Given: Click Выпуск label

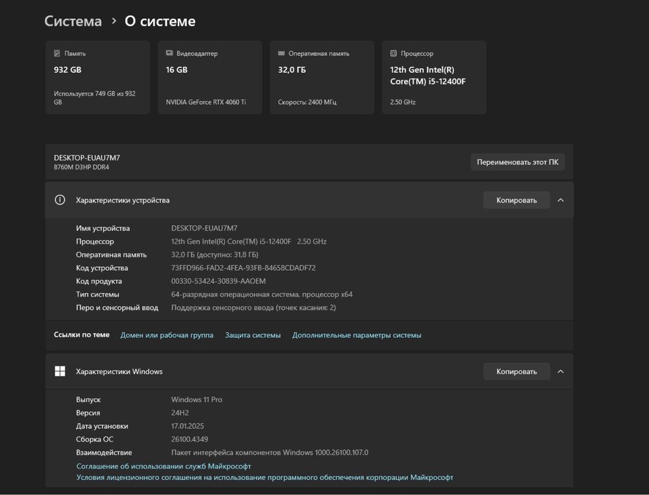Looking at the screenshot, I should click(x=88, y=400).
